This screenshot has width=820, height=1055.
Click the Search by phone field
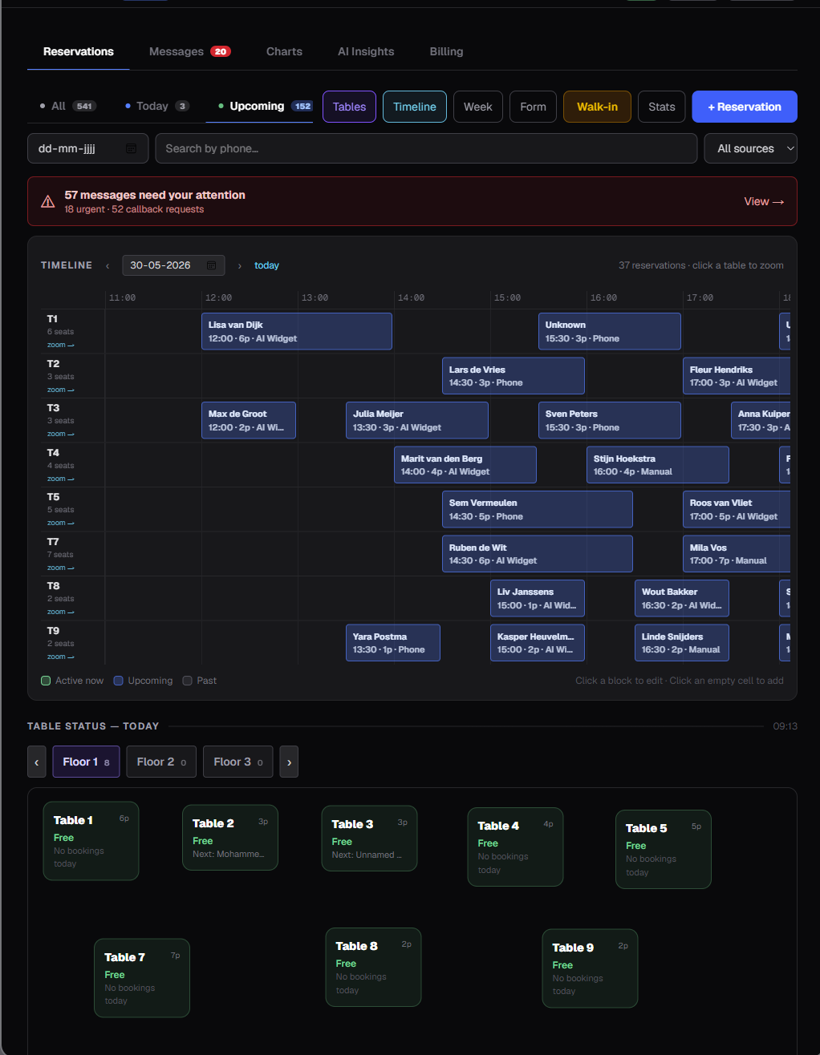click(x=426, y=148)
